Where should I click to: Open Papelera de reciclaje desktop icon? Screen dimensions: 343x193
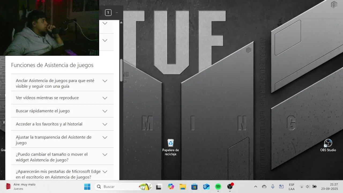coord(170,147)
